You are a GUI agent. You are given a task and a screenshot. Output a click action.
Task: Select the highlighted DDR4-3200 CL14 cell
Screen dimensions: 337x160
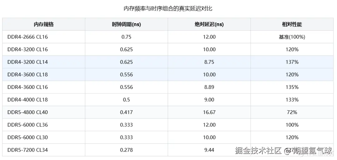(x=27, y=62)
